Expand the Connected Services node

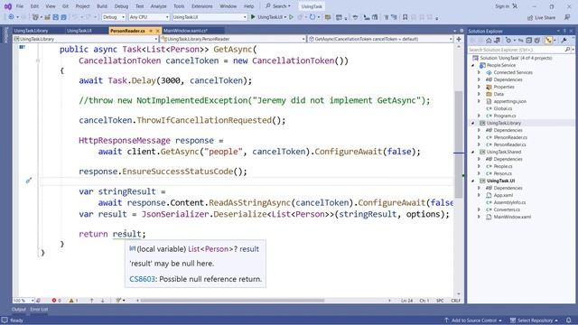(x=480, y=72)
